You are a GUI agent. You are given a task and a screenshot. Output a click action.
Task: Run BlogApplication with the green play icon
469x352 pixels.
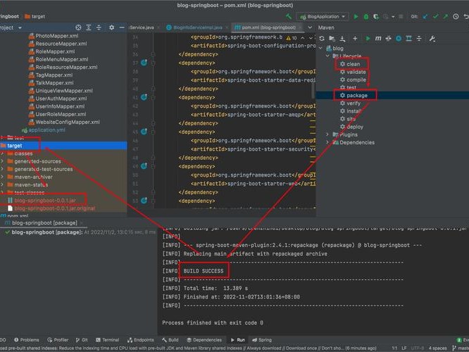pos(356,17)
